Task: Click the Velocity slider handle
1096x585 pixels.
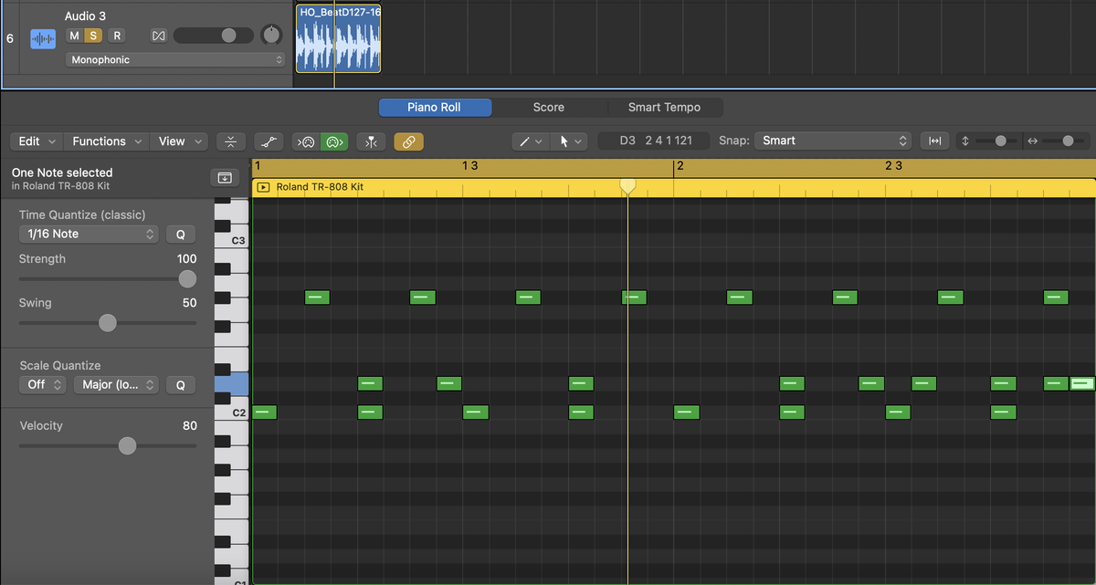Action: click(x=128, y=445)
